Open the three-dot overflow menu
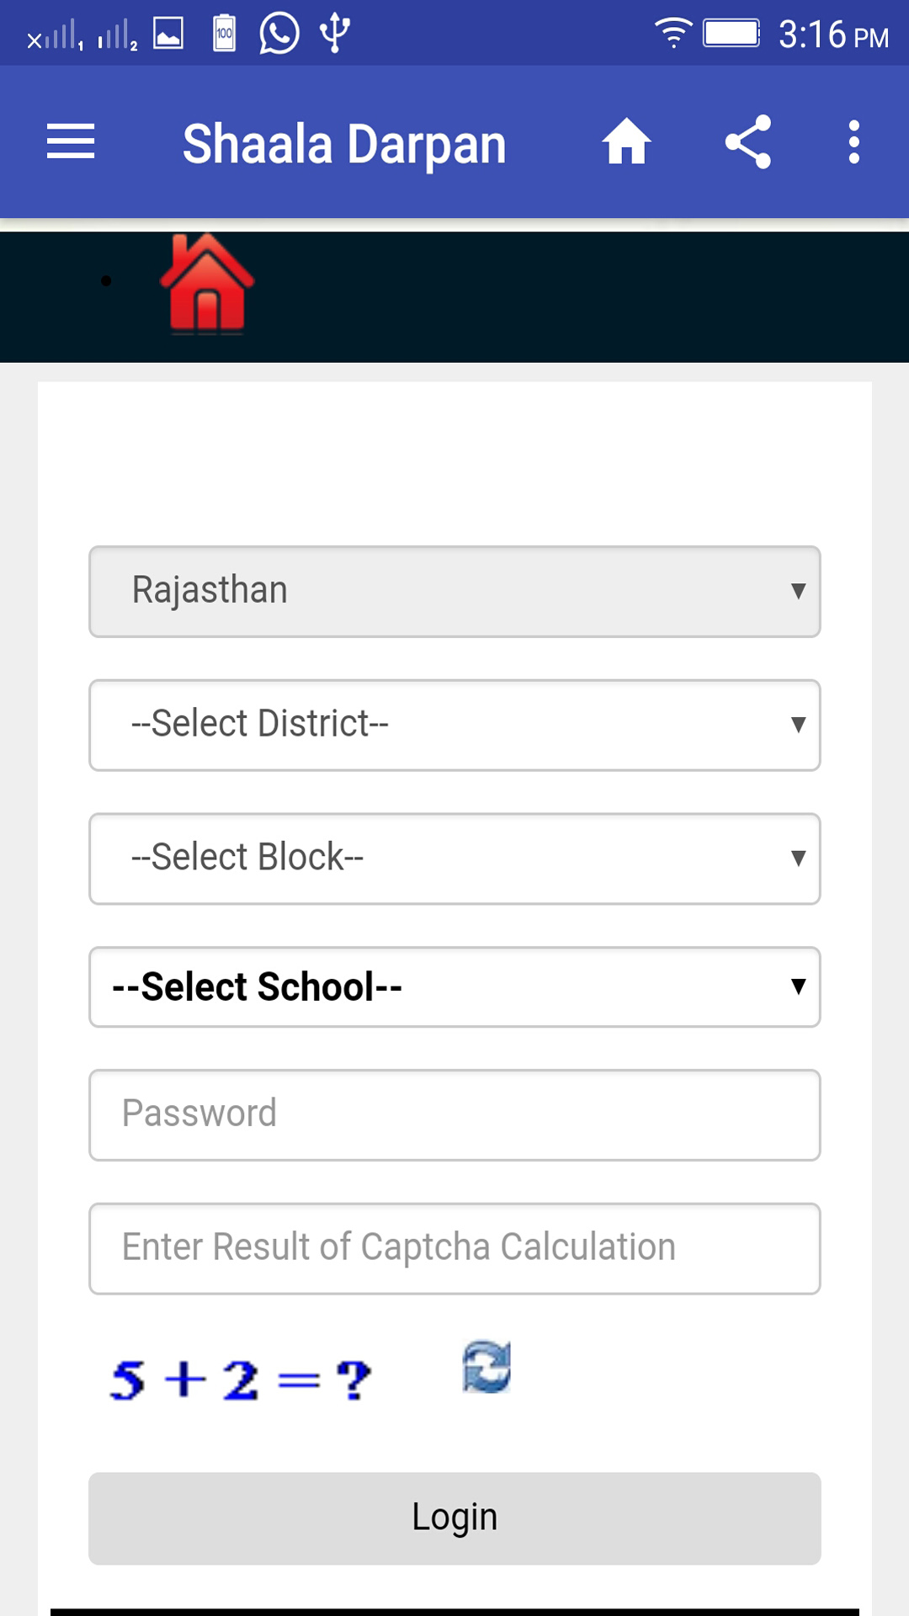 [x=853, y=141]
